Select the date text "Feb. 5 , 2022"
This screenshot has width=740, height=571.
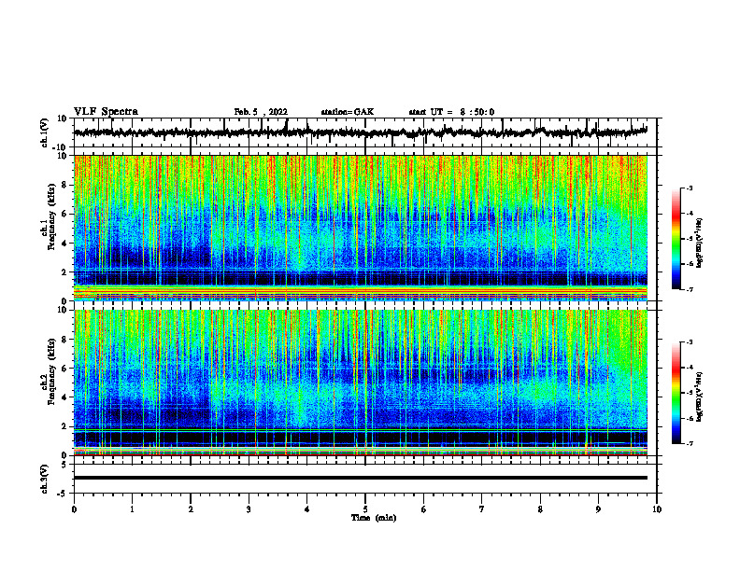tap(261, 112)
